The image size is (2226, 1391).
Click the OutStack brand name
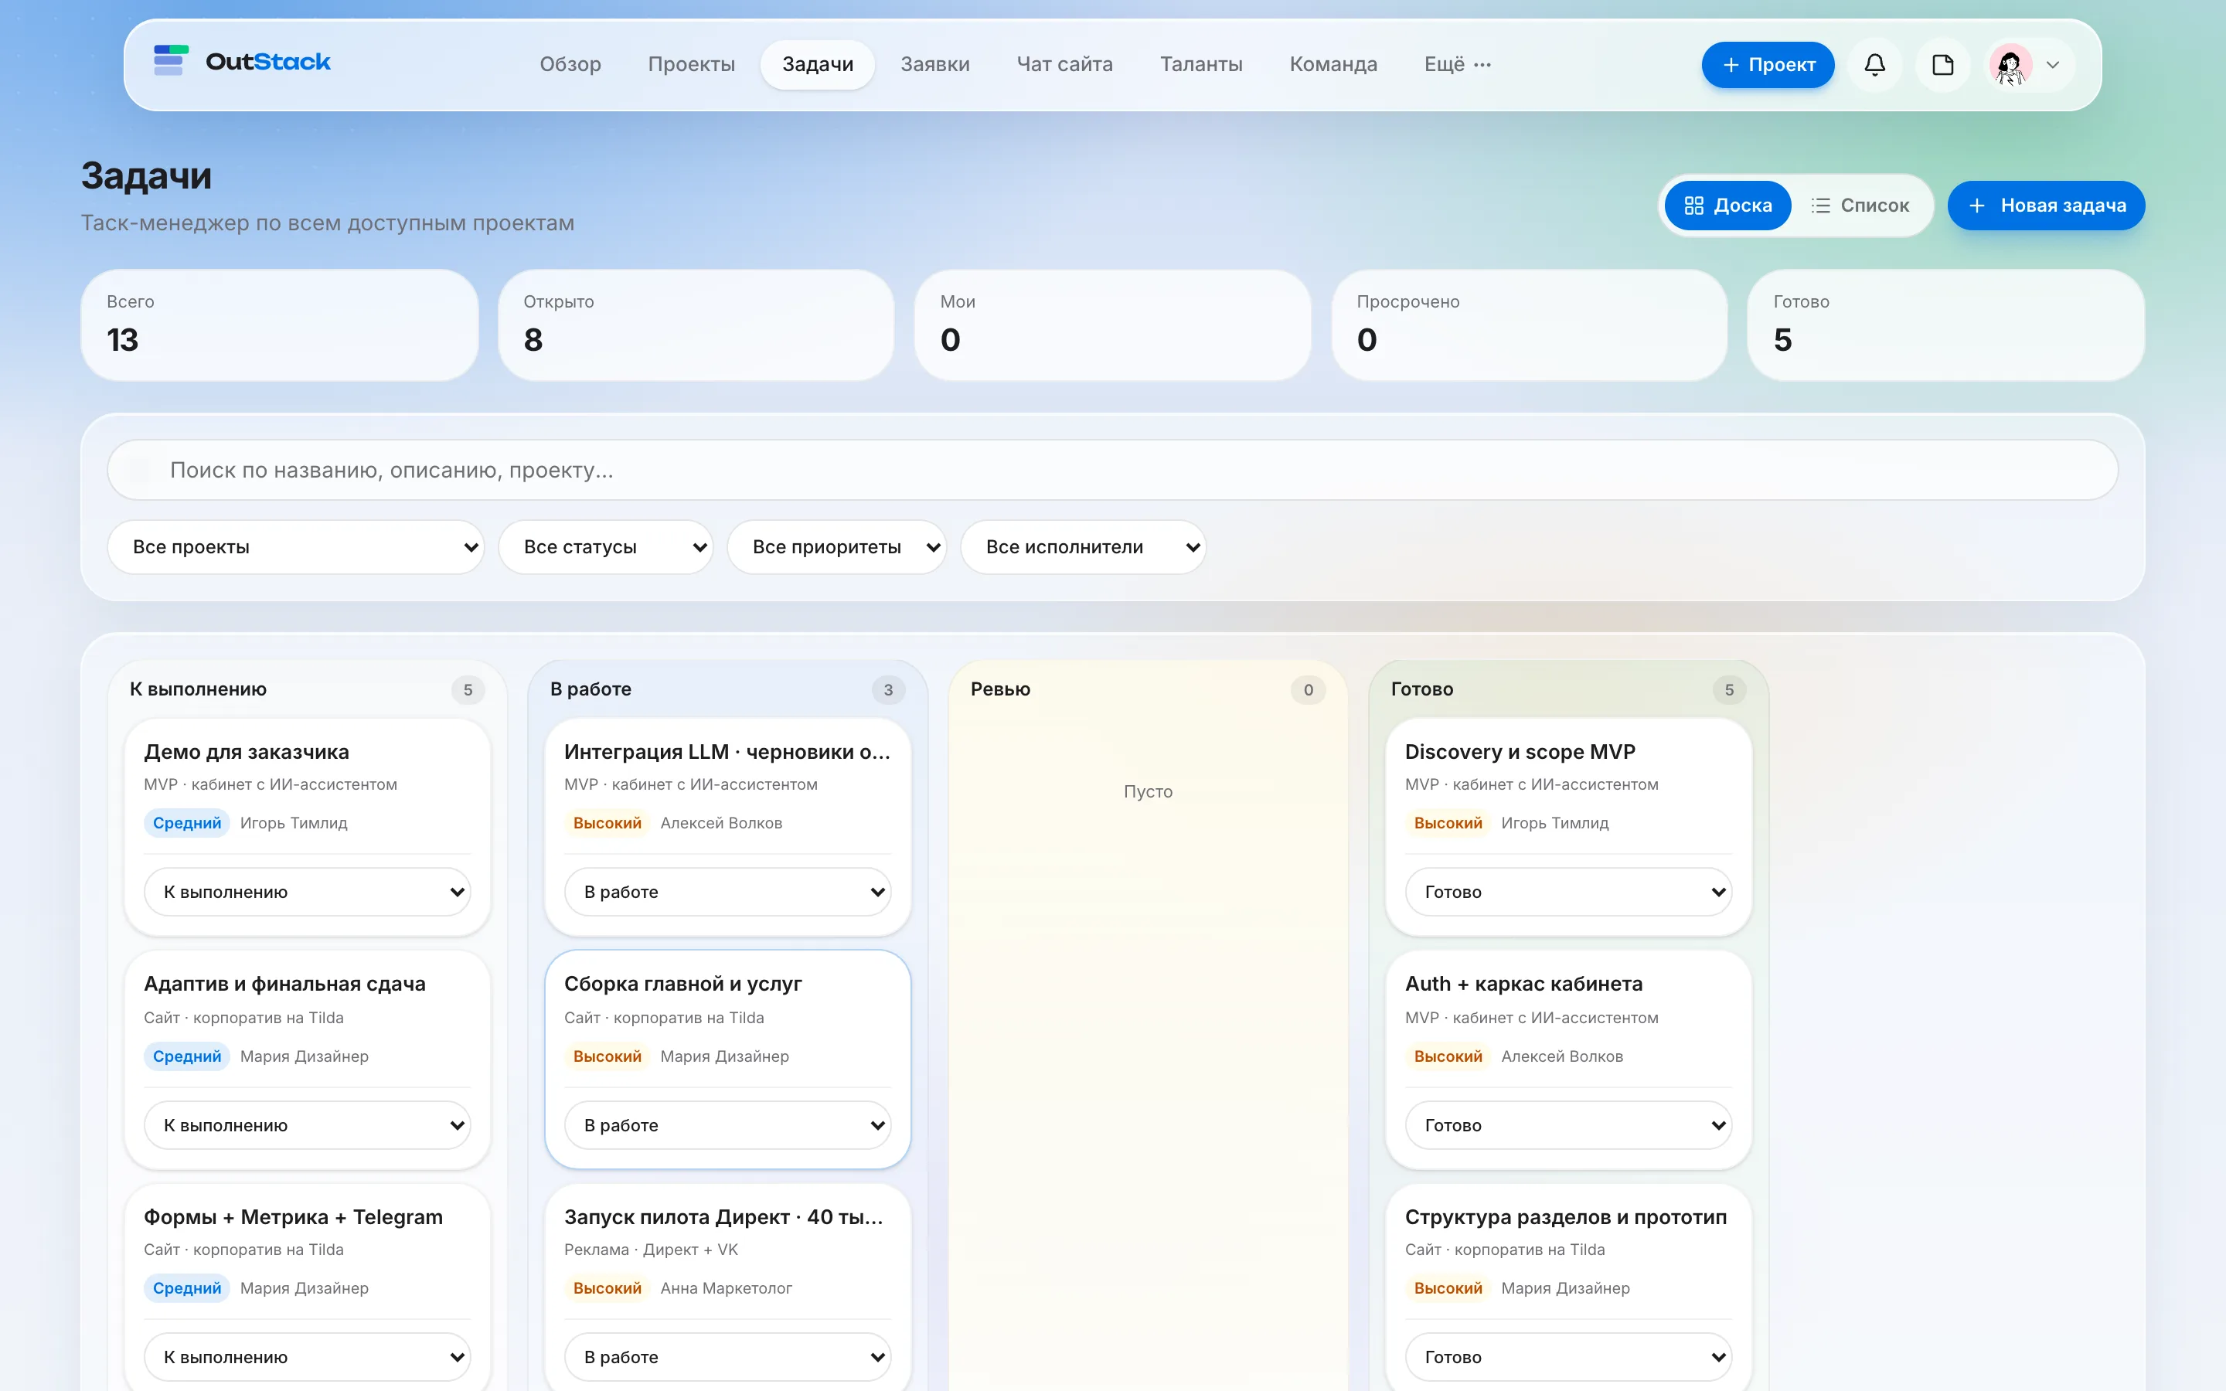(267, 62)
